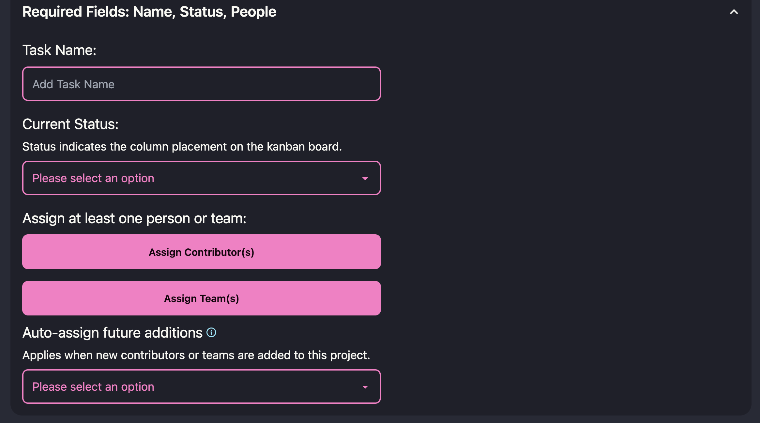Click the Auto-assign dropdown caret arrow

click(x=365, y=387)
